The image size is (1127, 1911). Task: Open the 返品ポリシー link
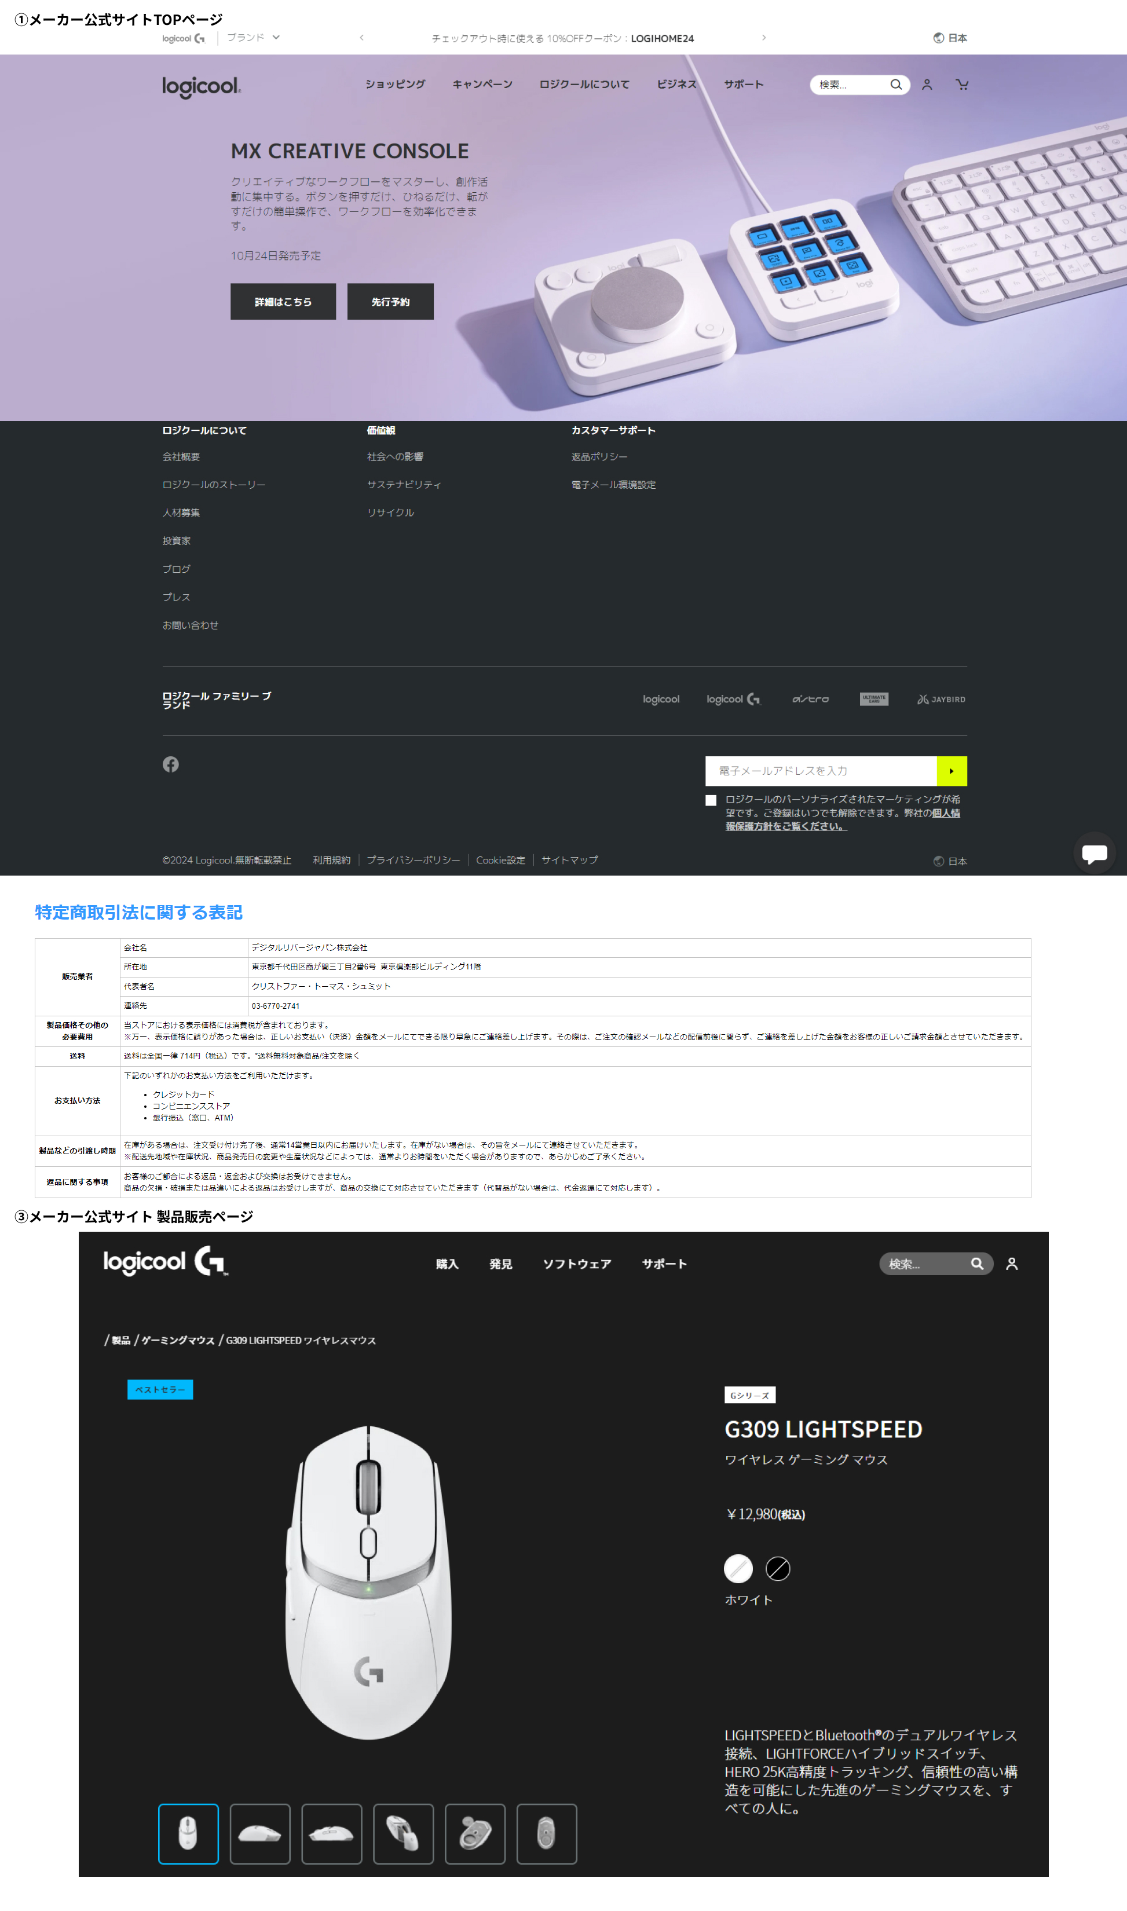point(599,456)
